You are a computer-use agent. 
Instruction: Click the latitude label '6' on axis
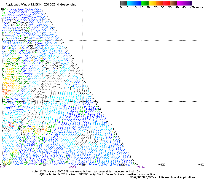click(2, 70)
